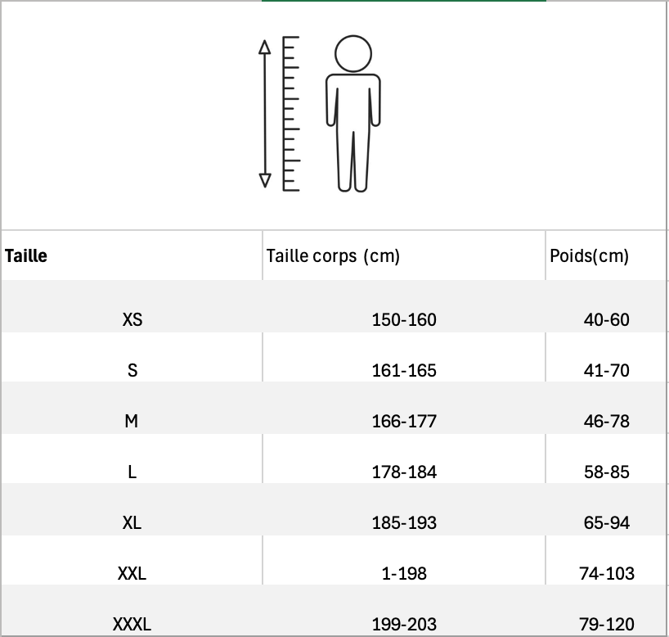This screenshot has width=669, height=637.
Task: Click the vertical ruler icon
Action: [x=290, y=113]
